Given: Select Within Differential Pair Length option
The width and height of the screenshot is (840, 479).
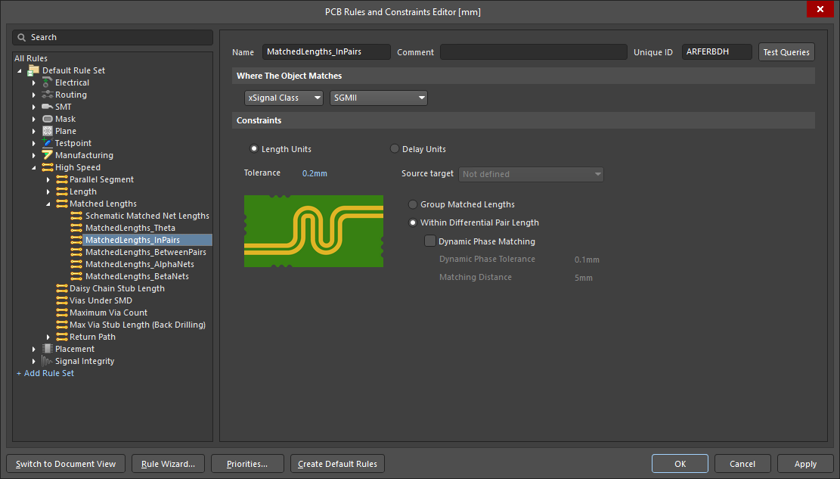Looking at the screenshot, I should [413, 222].
